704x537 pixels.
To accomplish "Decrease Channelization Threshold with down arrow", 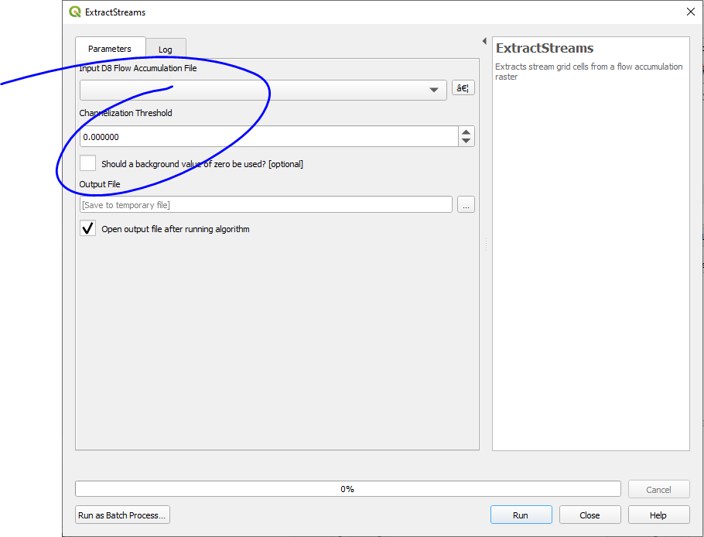I will [466, 141].
